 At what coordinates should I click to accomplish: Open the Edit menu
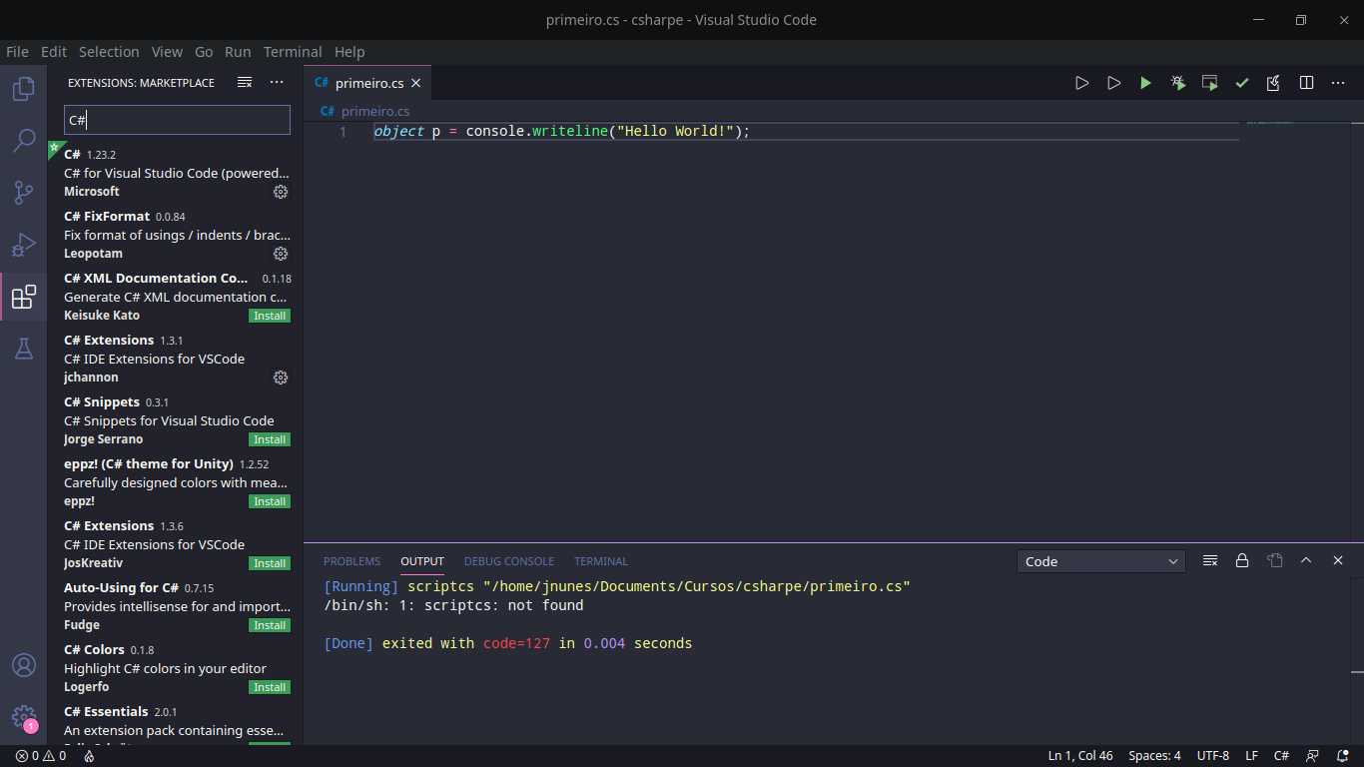[x=54, y=52]
